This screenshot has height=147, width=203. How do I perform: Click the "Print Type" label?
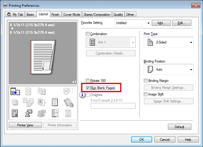click(151, 34)
